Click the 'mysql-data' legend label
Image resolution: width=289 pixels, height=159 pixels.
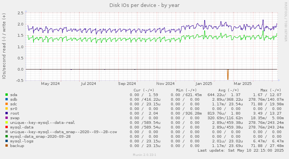click(x=22, y=127)
